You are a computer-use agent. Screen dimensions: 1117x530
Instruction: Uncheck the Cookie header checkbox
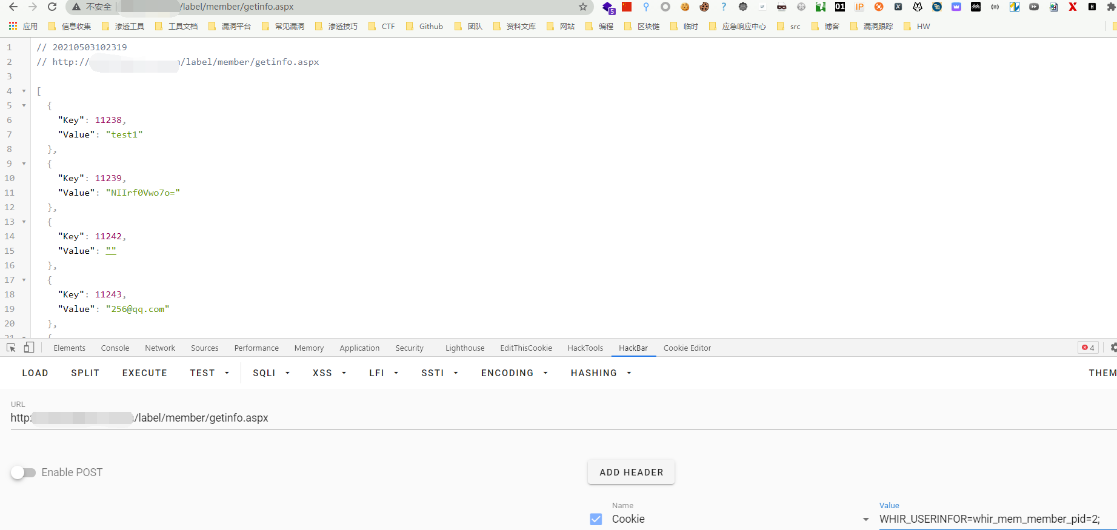pyautogui.click(x=596, y=519)
